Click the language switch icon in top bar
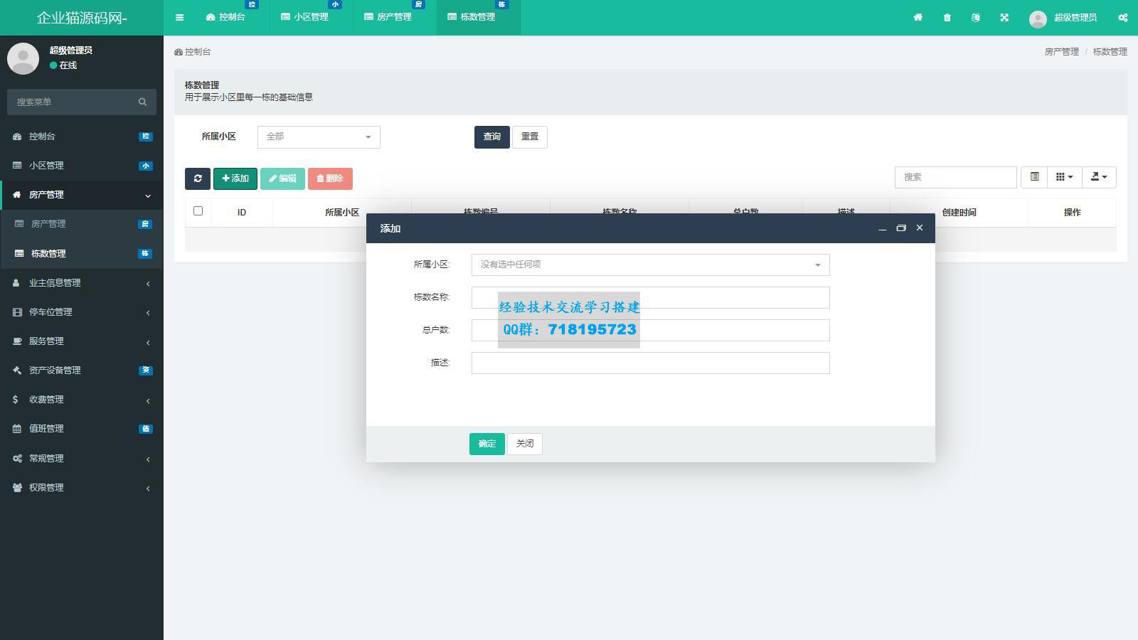The height and width of the screenshot is (640, 1138). point(975,17)
